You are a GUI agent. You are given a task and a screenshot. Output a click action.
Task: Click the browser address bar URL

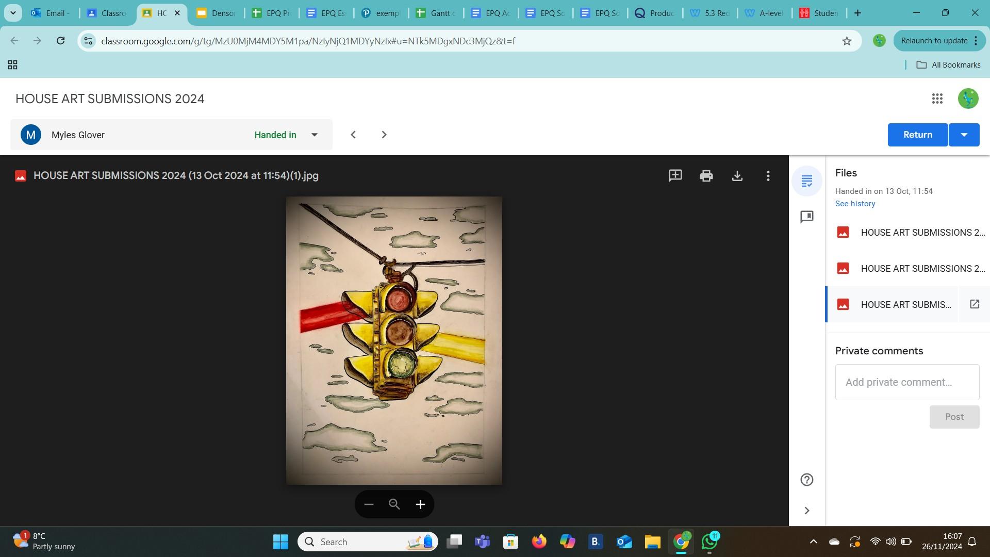[x=308, y=41]
